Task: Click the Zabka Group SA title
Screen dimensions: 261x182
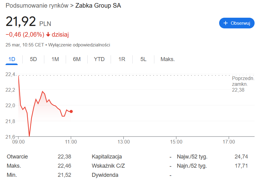Action: click(x=98, y=5)
